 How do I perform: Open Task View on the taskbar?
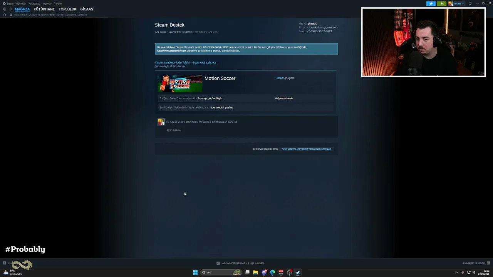[x=247, y=272]
